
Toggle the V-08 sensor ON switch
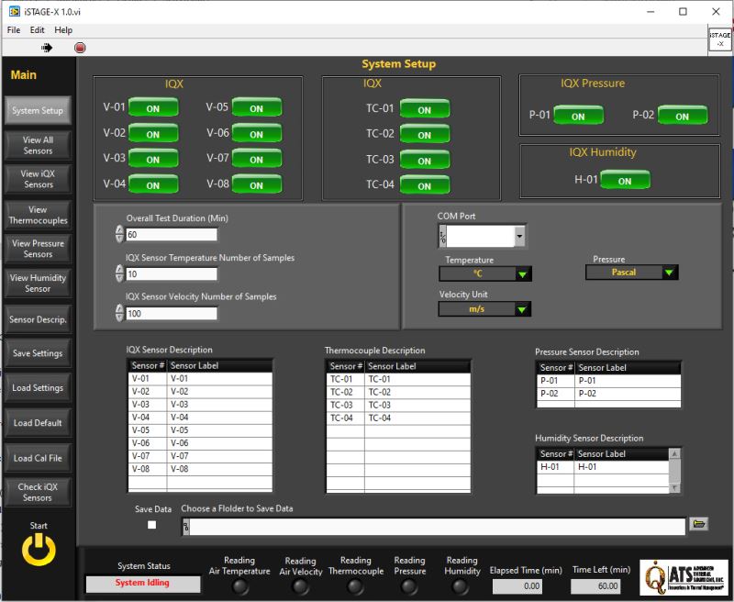(257, 184)
